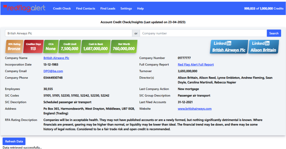Select the CCJs None badge

click(x=51, y=47)
